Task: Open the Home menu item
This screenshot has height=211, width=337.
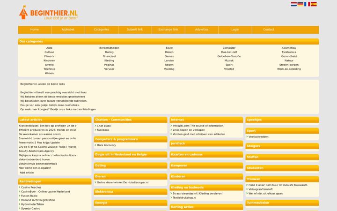Action: click(x=35, y=30)
